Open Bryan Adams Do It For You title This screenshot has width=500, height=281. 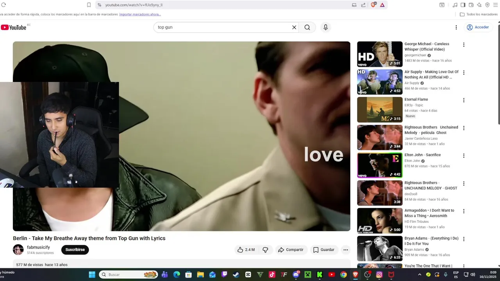pyautogui.click(x=432, y=241)
